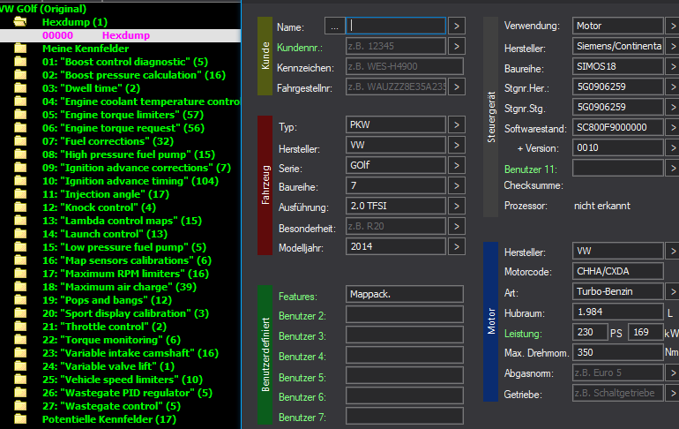Click the Softwarestand SC800F9000000 field
Screen dimensions: 679x429
(x=618, y=127)
